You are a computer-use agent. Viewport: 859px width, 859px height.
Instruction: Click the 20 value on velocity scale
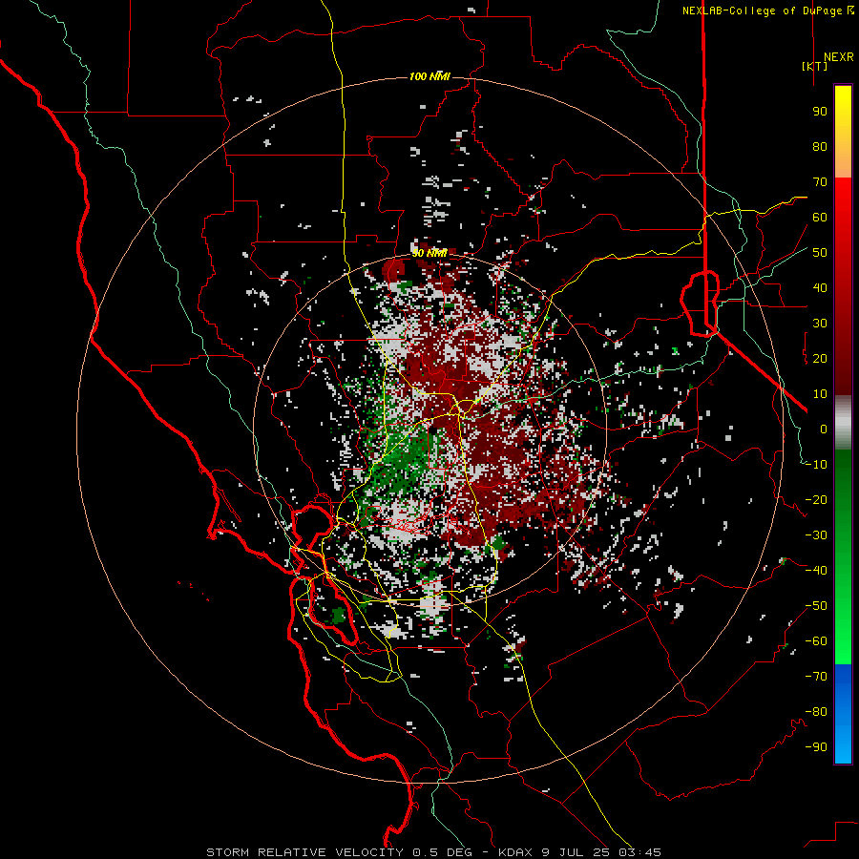click(x=820, y=359)
